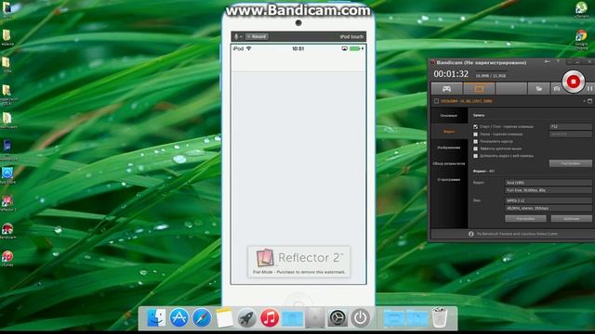The height and width of the screenshot is (334, 595).
Task: Click the settings button under the checkboxes
Action: point(570,163)
